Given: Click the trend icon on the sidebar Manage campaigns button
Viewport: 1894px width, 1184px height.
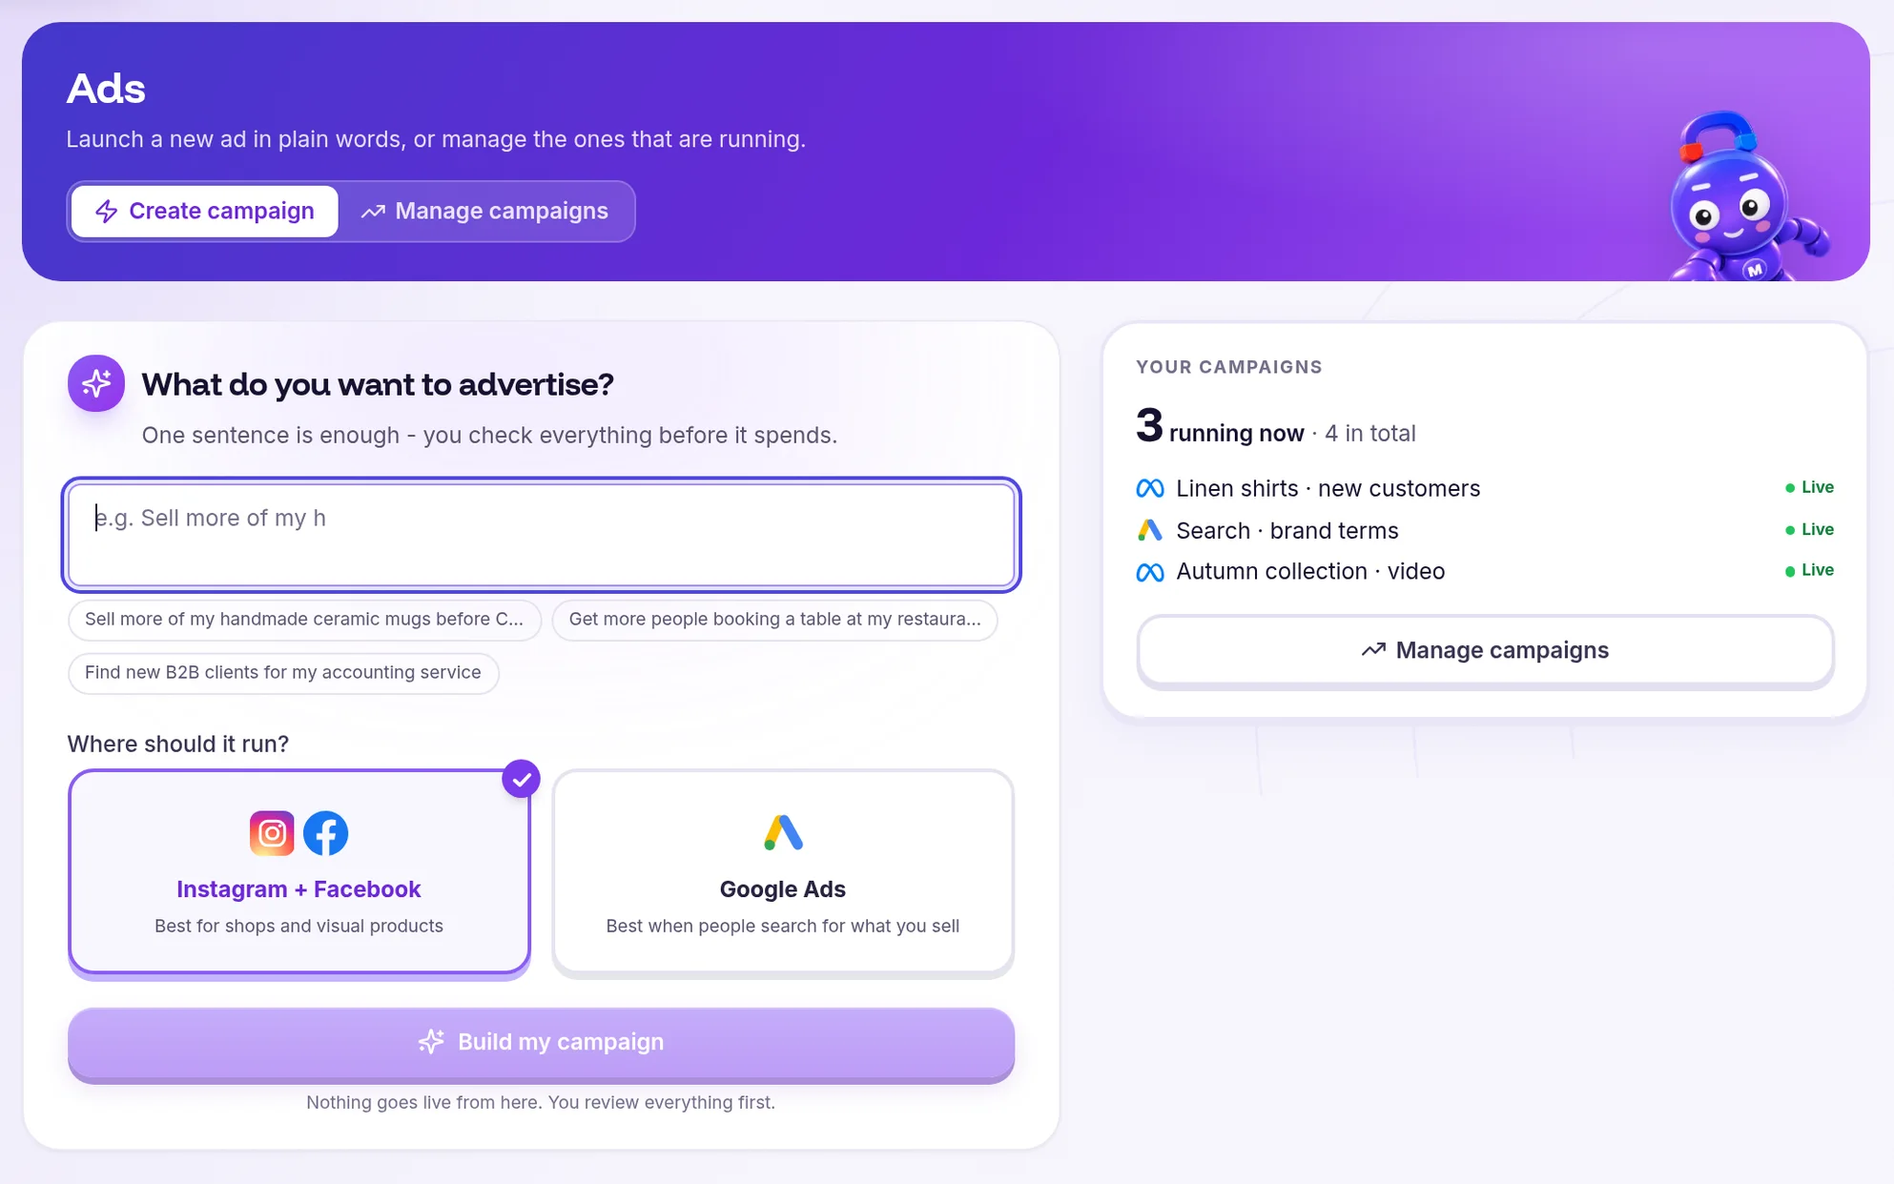Looking at the screenshot, I should click(1373, 650).
